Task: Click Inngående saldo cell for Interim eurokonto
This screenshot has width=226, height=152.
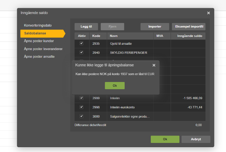Action: click(188, 107)
